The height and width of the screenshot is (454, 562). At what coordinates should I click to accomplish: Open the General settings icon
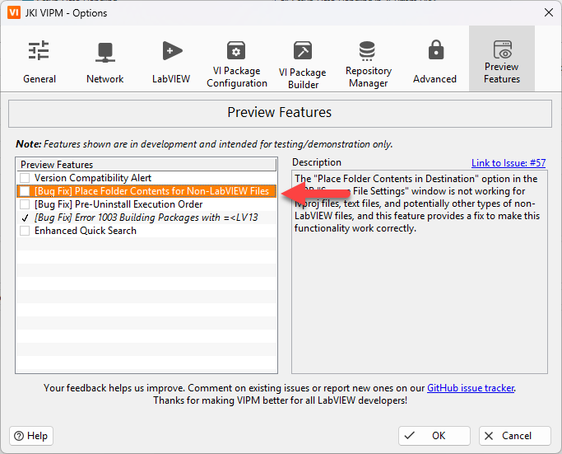coord(39,51)
